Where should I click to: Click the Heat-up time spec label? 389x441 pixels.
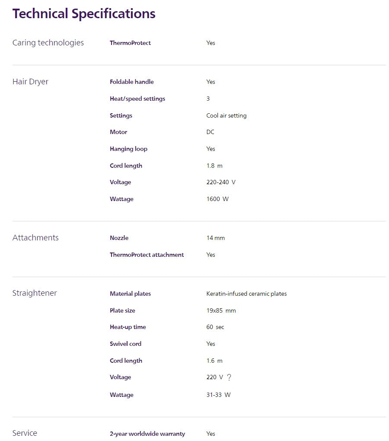click(x=128, y=327)
